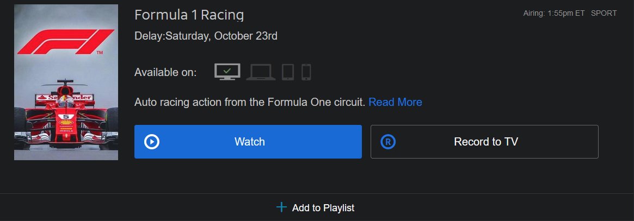
Task: Click the plus icon beside Add to Playlist
Action: 281,207
